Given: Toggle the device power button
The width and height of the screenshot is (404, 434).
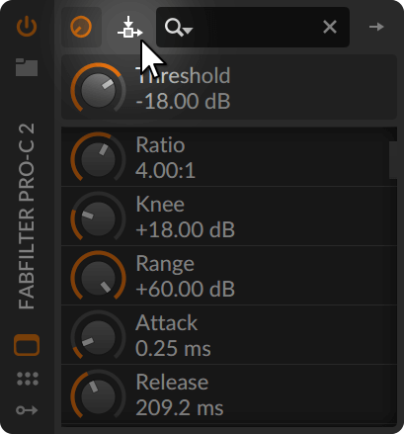Looking at the screenshot, I should tap(27, 27).
